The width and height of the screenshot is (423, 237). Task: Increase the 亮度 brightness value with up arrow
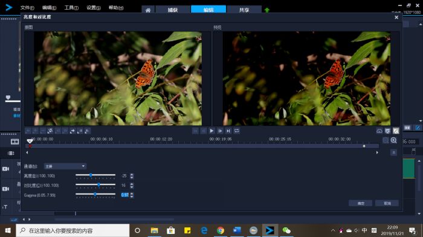click(132, 174)
